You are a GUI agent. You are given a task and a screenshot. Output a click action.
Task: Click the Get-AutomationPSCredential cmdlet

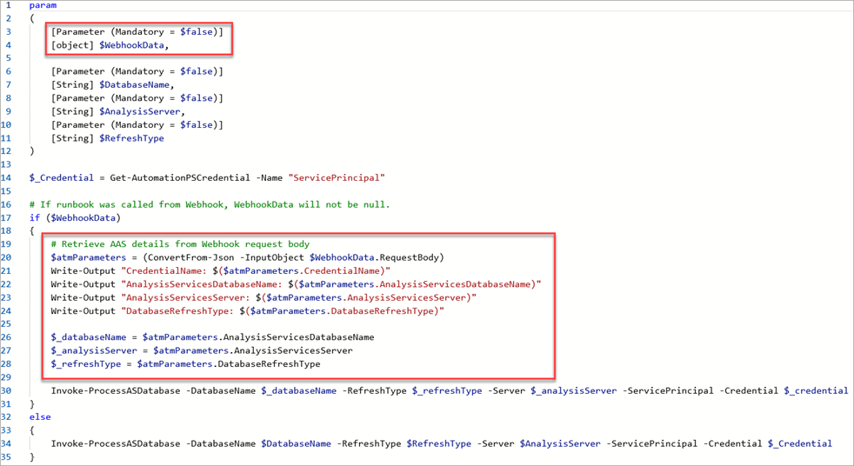coord(180,178)
